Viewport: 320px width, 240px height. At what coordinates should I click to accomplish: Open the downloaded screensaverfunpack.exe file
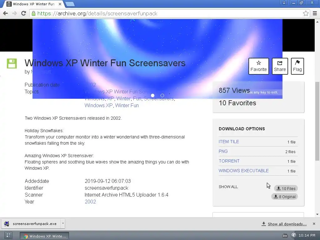pos(31,224)
